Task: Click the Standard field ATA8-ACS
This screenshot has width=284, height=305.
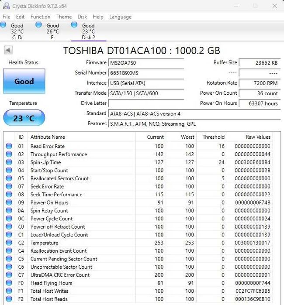Action: tap(194, 113)
